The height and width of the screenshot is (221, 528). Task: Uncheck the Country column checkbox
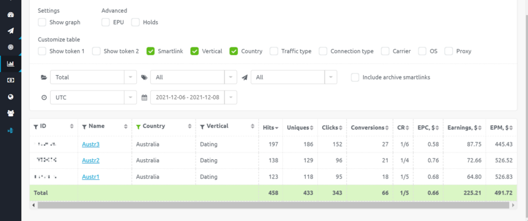(234, 51)
